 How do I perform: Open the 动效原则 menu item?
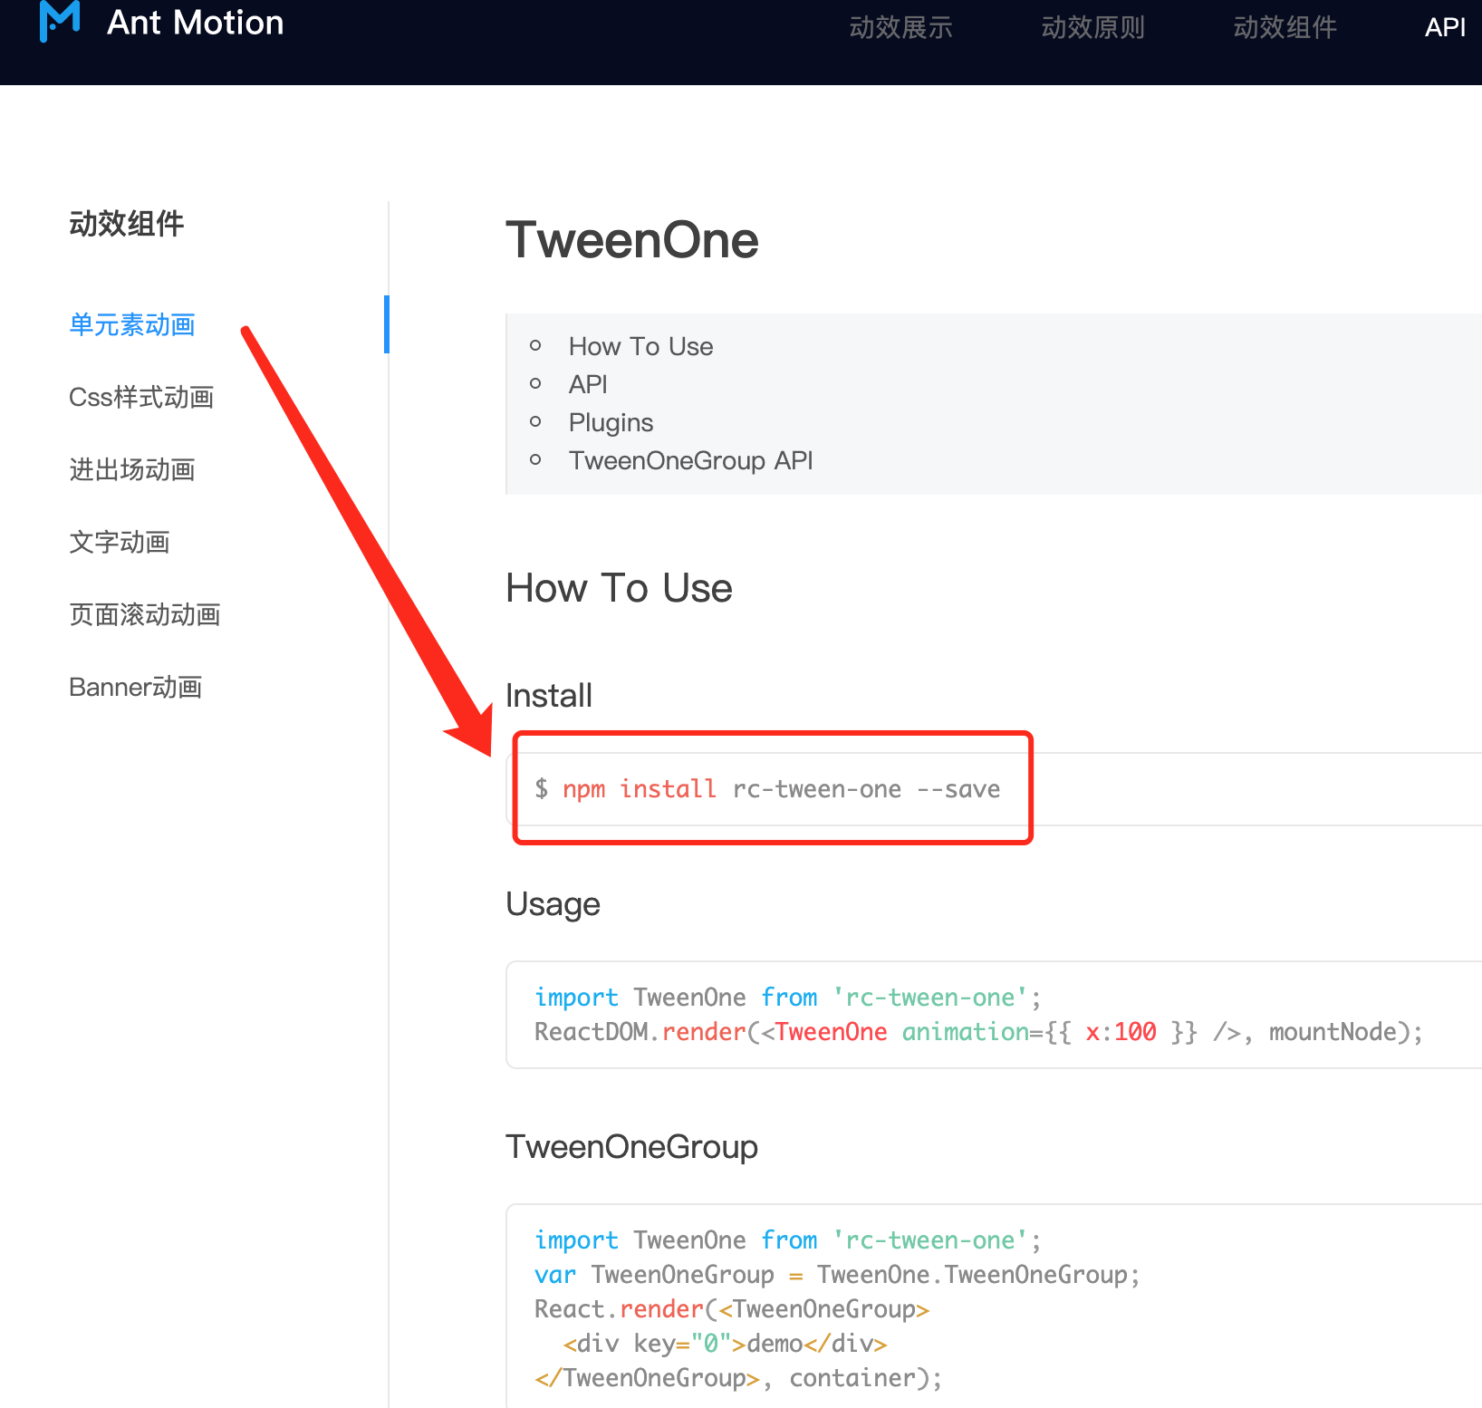1092,27
